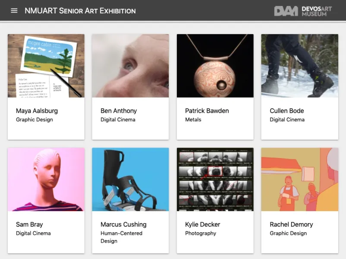This screenshot has width=346, height=259.
Task: Open the navigation hamburger menu
Action: coord(14,10)
